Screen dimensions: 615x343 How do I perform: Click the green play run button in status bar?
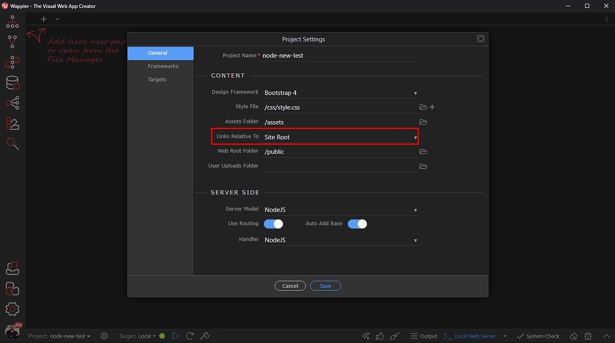click(x=175, y=336)
